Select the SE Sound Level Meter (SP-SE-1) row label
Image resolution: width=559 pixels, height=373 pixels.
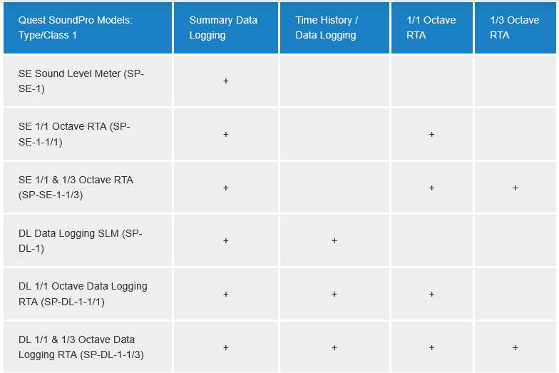click(x=81, y=81)
